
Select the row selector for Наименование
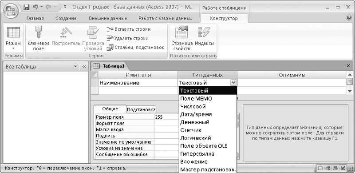95,83
